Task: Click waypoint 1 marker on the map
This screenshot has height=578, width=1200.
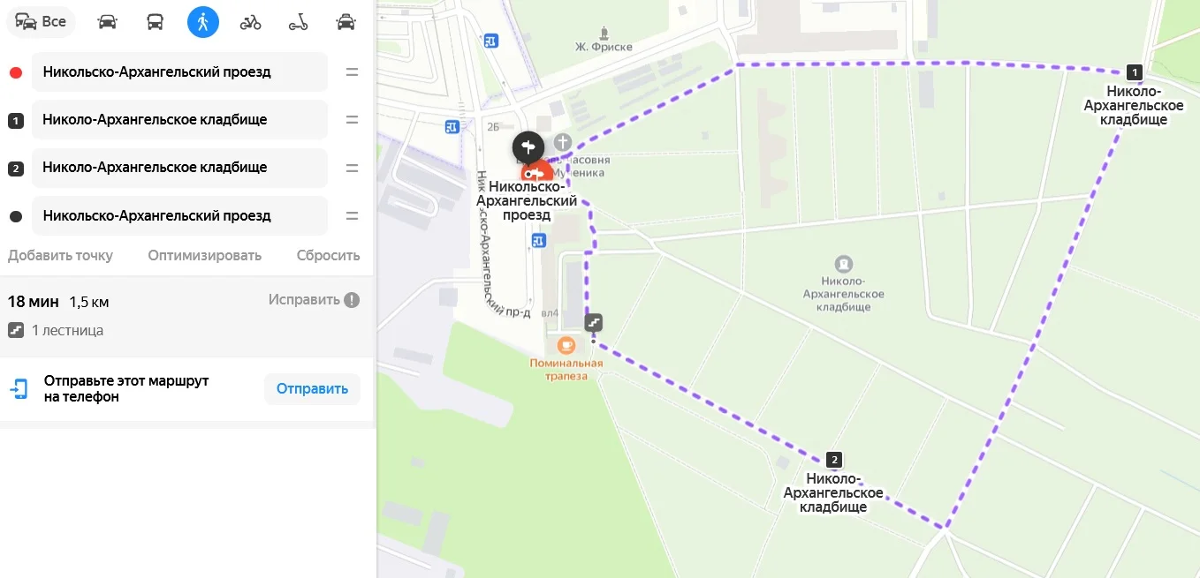Action: pos(1135,73)
